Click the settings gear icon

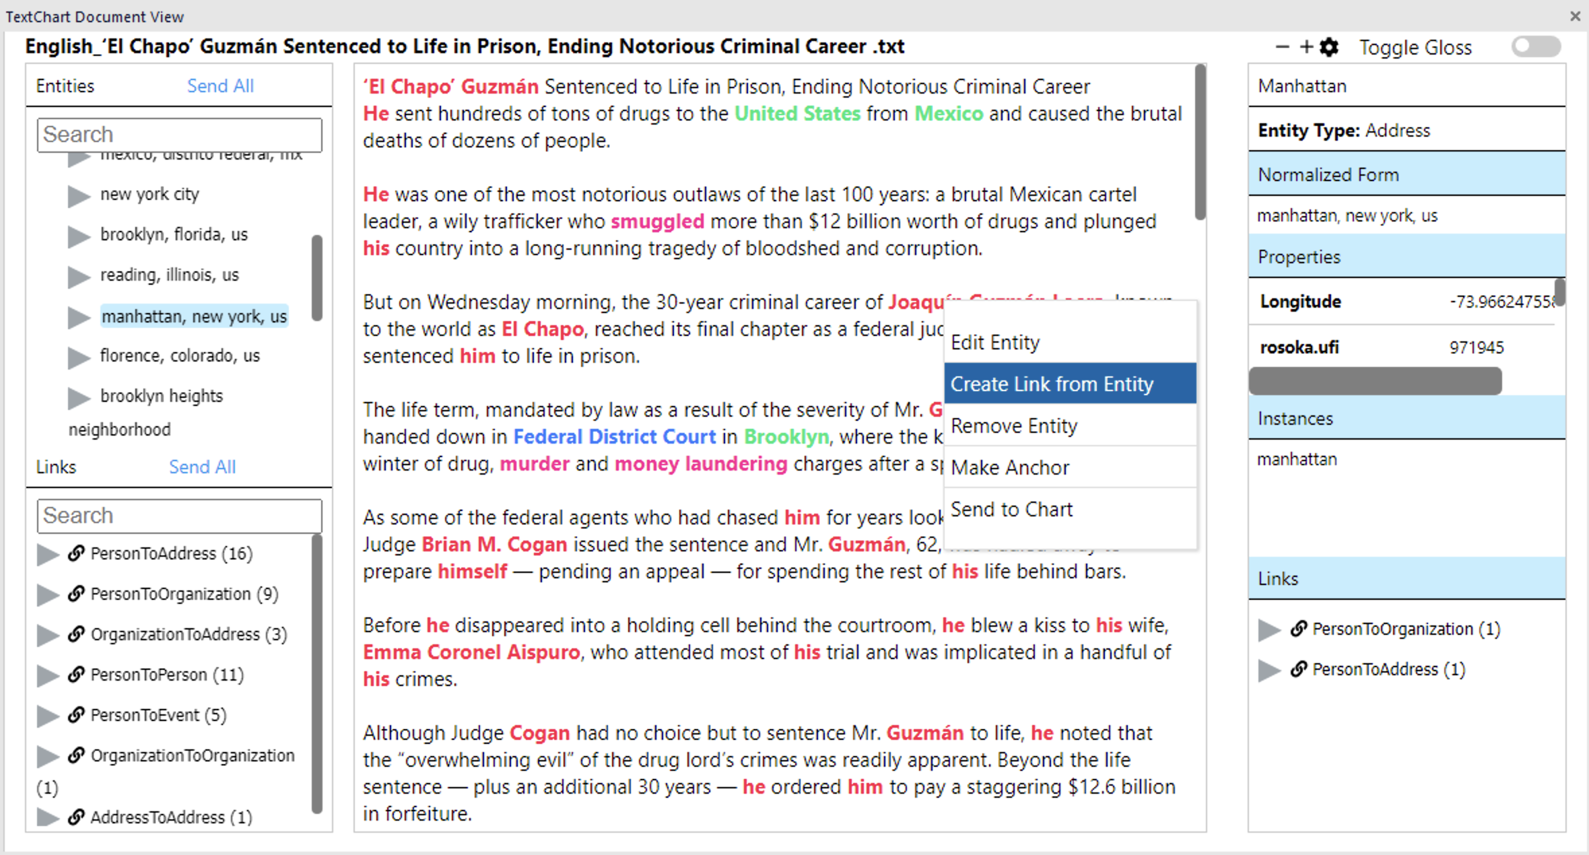1329,47
